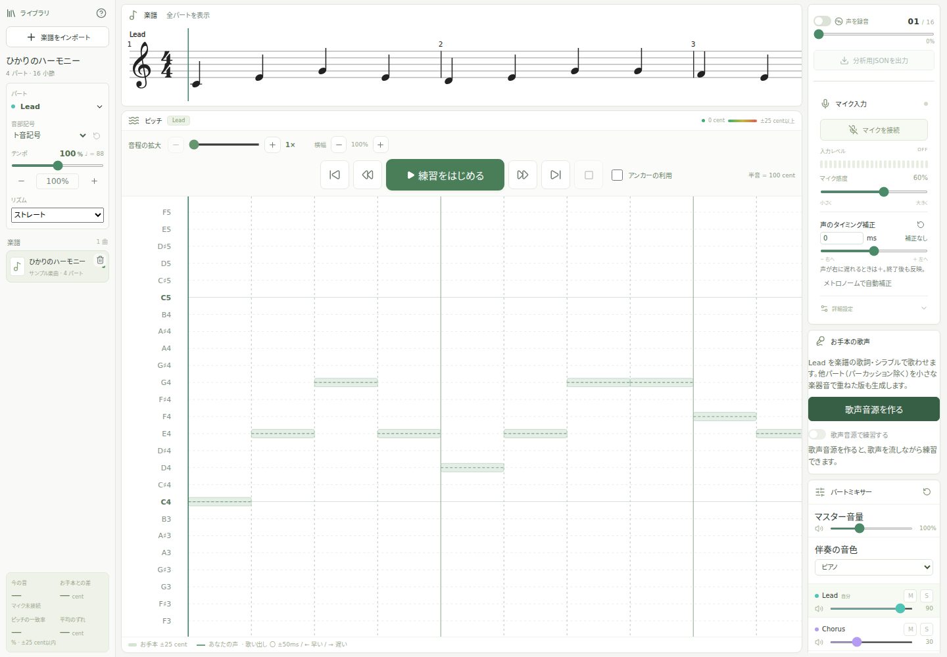Decrease the 横幅 width with minus

point(339,145)
